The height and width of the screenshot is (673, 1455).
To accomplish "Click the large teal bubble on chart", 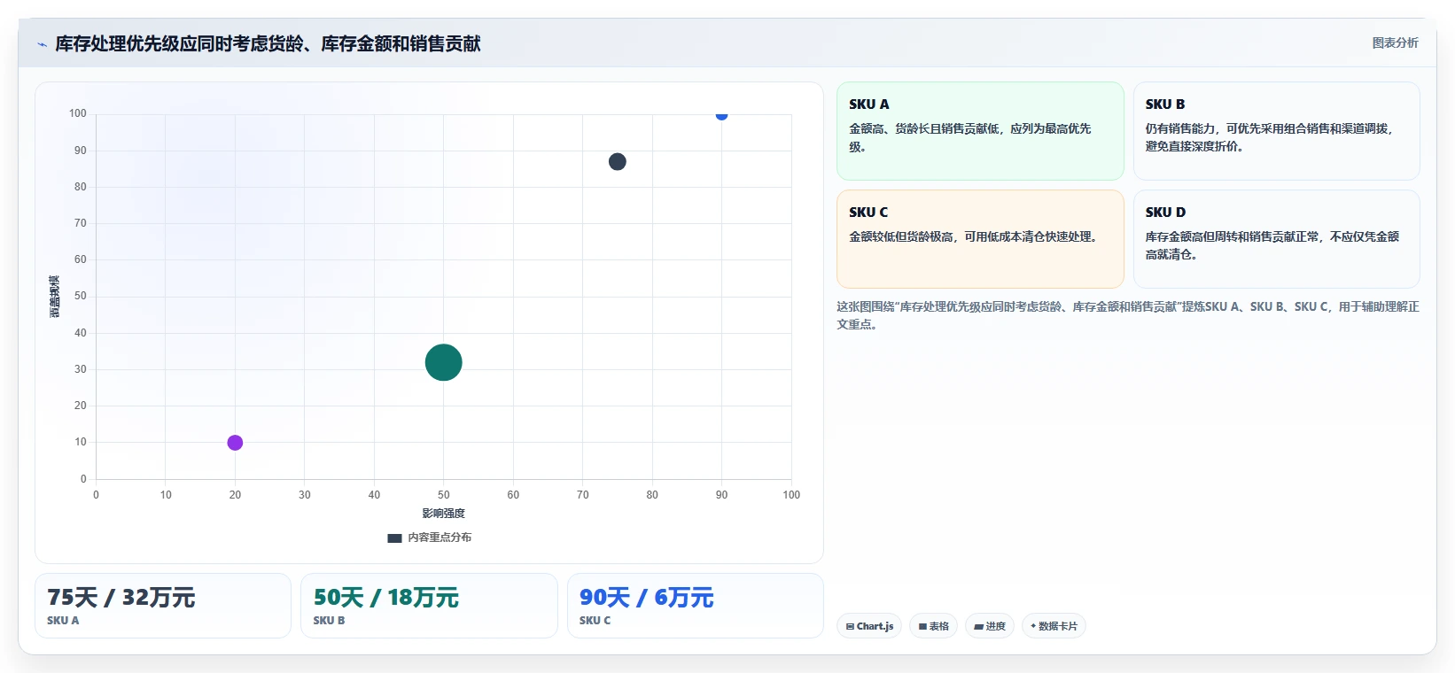I will point(444,362).
